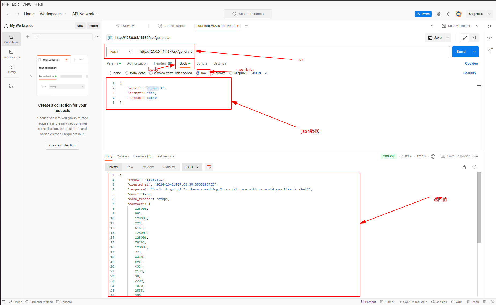Open the notifications bell
Viewport: 496px width, 305px height.
(x=449, y=14)
